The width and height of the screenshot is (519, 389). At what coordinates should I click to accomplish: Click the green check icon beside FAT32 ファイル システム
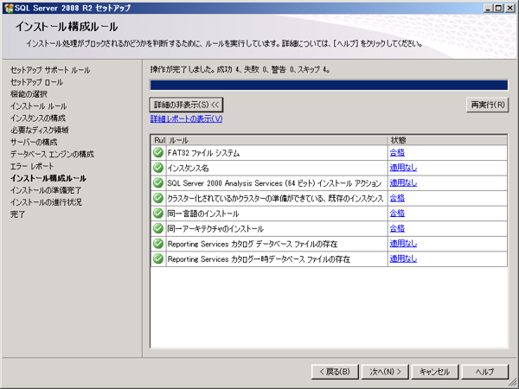158,152
